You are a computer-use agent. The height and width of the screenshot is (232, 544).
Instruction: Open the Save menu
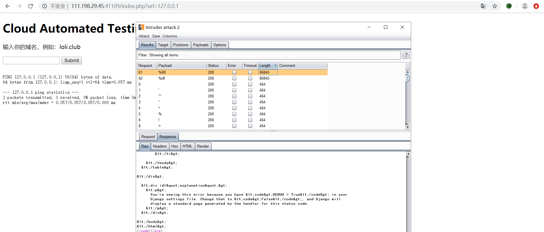(156, 36)
